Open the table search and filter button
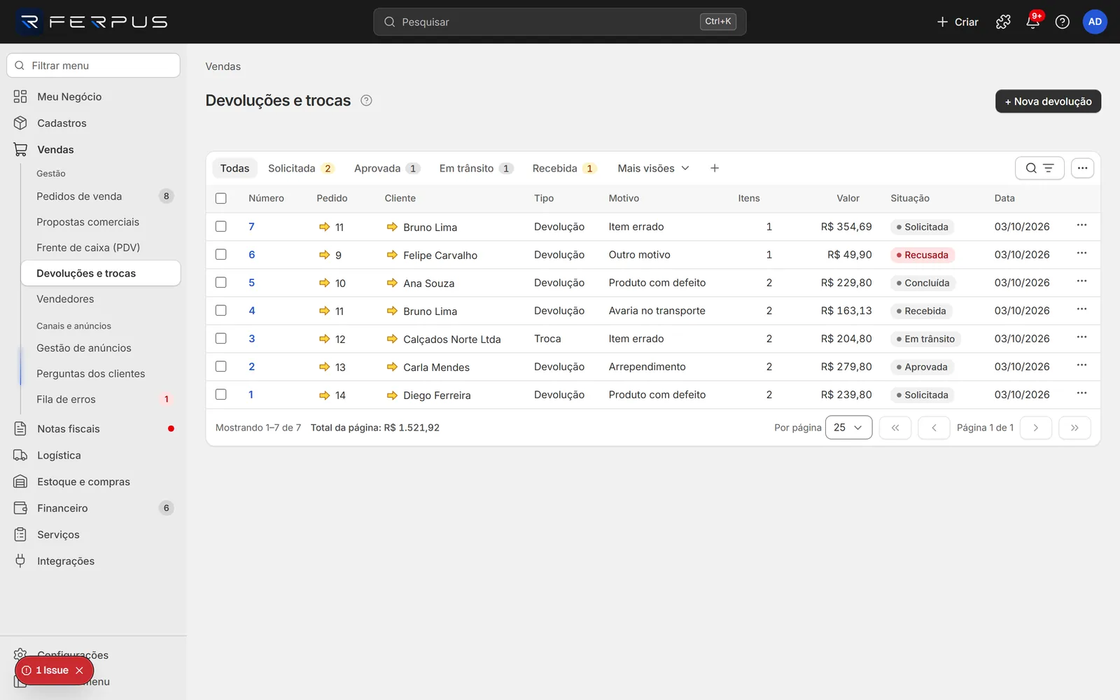 (x=1039, y=168)
